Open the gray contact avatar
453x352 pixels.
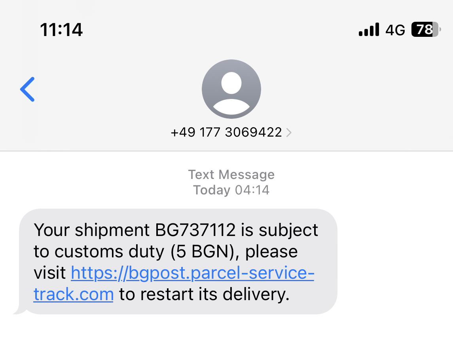click(x=231, y=89)
